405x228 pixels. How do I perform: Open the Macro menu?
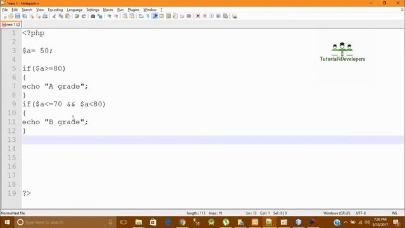click(x=108, y=10)
